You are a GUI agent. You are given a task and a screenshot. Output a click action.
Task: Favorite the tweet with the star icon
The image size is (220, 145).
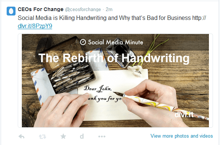pos(63,136)
